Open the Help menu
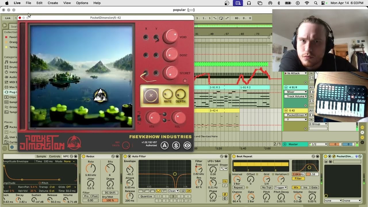Screen dimensions: 368x207 (x=97, y=3)
